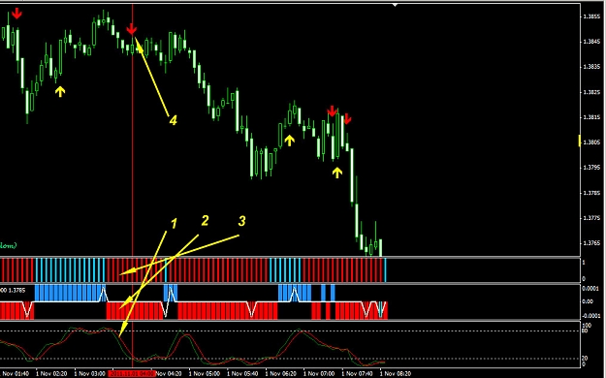Click the time label 1 Nov 02:20

(51, 374)
